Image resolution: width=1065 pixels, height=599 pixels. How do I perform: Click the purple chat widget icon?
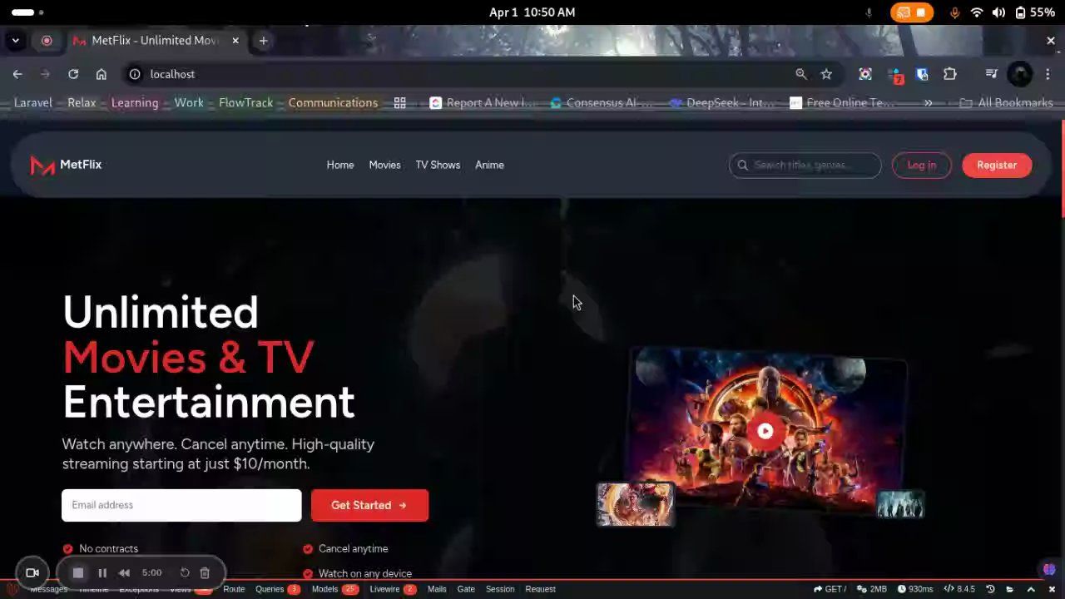pos(1049,570)
